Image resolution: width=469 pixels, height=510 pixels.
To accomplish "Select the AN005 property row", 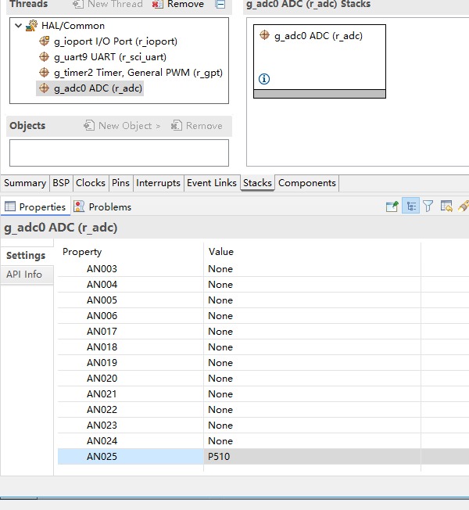I will click(x=263, y=300).
